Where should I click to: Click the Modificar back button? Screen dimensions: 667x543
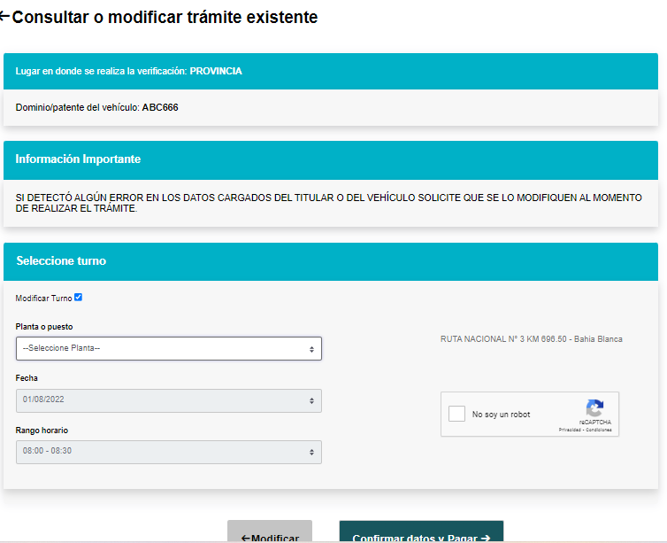point(270,531)
